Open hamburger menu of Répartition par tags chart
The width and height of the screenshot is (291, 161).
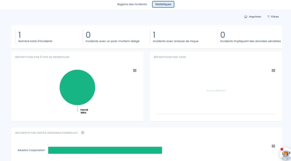tap(273, 70)
